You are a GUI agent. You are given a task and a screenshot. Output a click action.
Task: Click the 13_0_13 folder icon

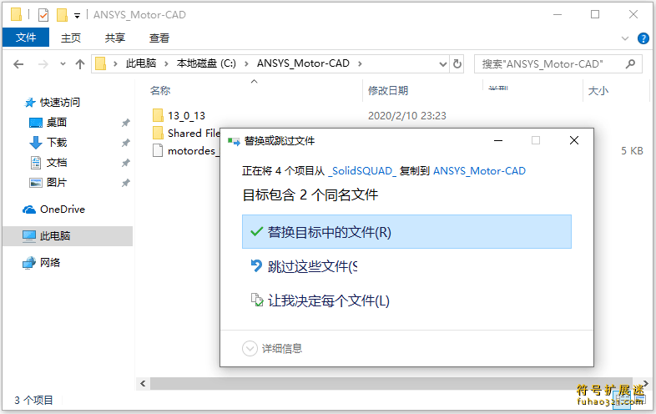[158, 115]
